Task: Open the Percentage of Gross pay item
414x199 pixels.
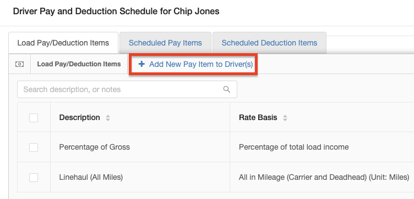Action: point(95,147)
